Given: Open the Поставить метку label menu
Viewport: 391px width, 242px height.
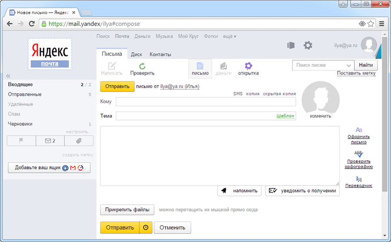Looking at the screenshot, I should point(356,73).
